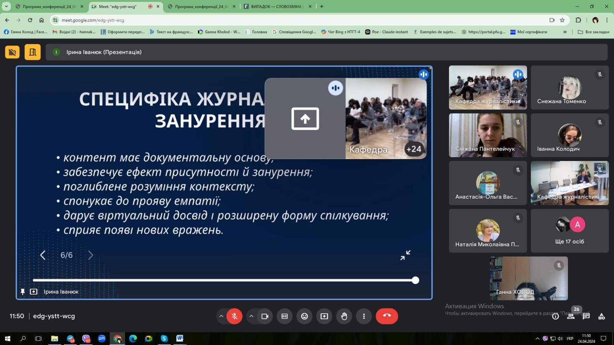Open Word from the Windows taskbar

pos(180,338)
